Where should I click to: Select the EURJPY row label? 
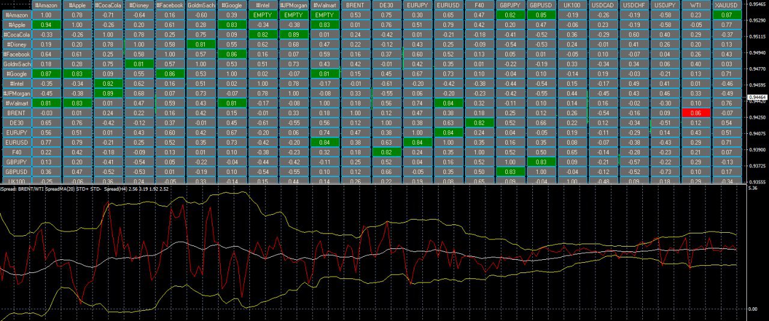tap(16, 132)
